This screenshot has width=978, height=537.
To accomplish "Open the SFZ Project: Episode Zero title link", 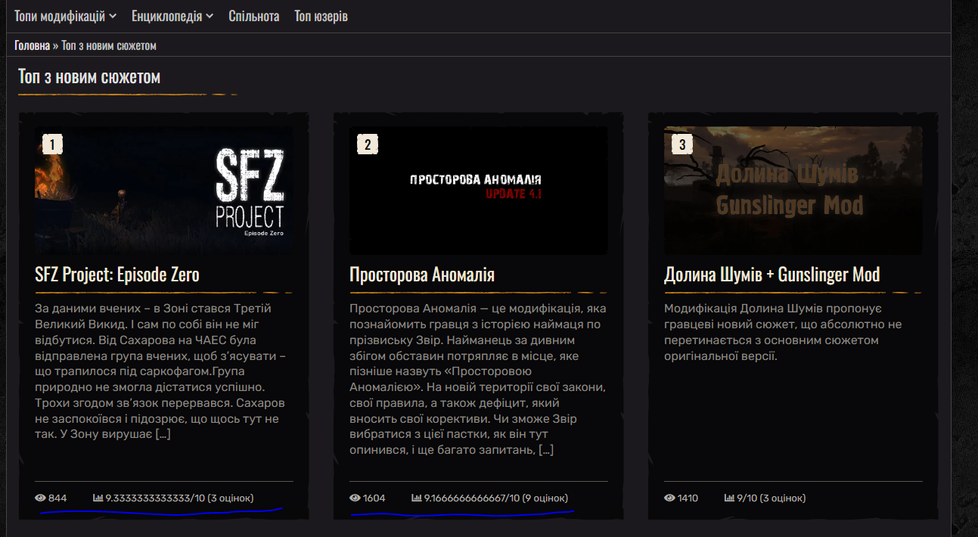I will pos(117,275).
